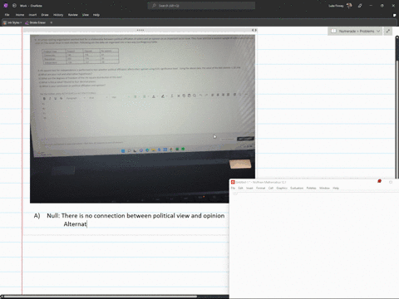The image size is (399, 299).
Task: Minimize the OneNote window
Action: point(371,6)
